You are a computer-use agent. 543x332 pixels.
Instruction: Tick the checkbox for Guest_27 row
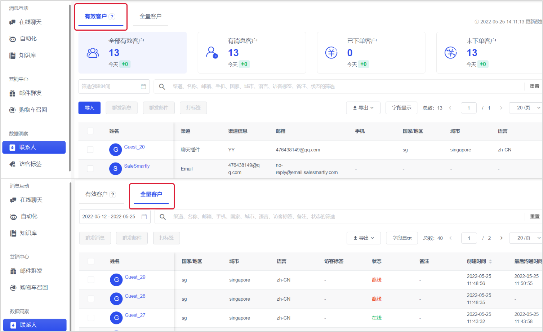(x=91, y=318)
